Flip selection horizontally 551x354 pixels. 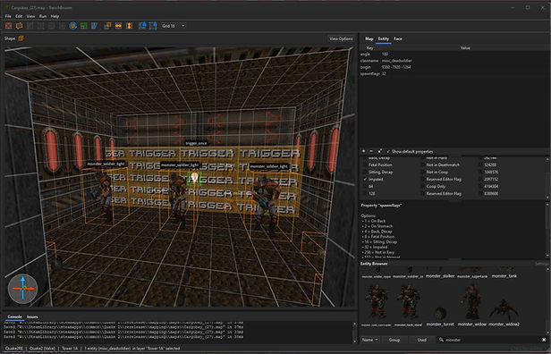tap(118, 26)
